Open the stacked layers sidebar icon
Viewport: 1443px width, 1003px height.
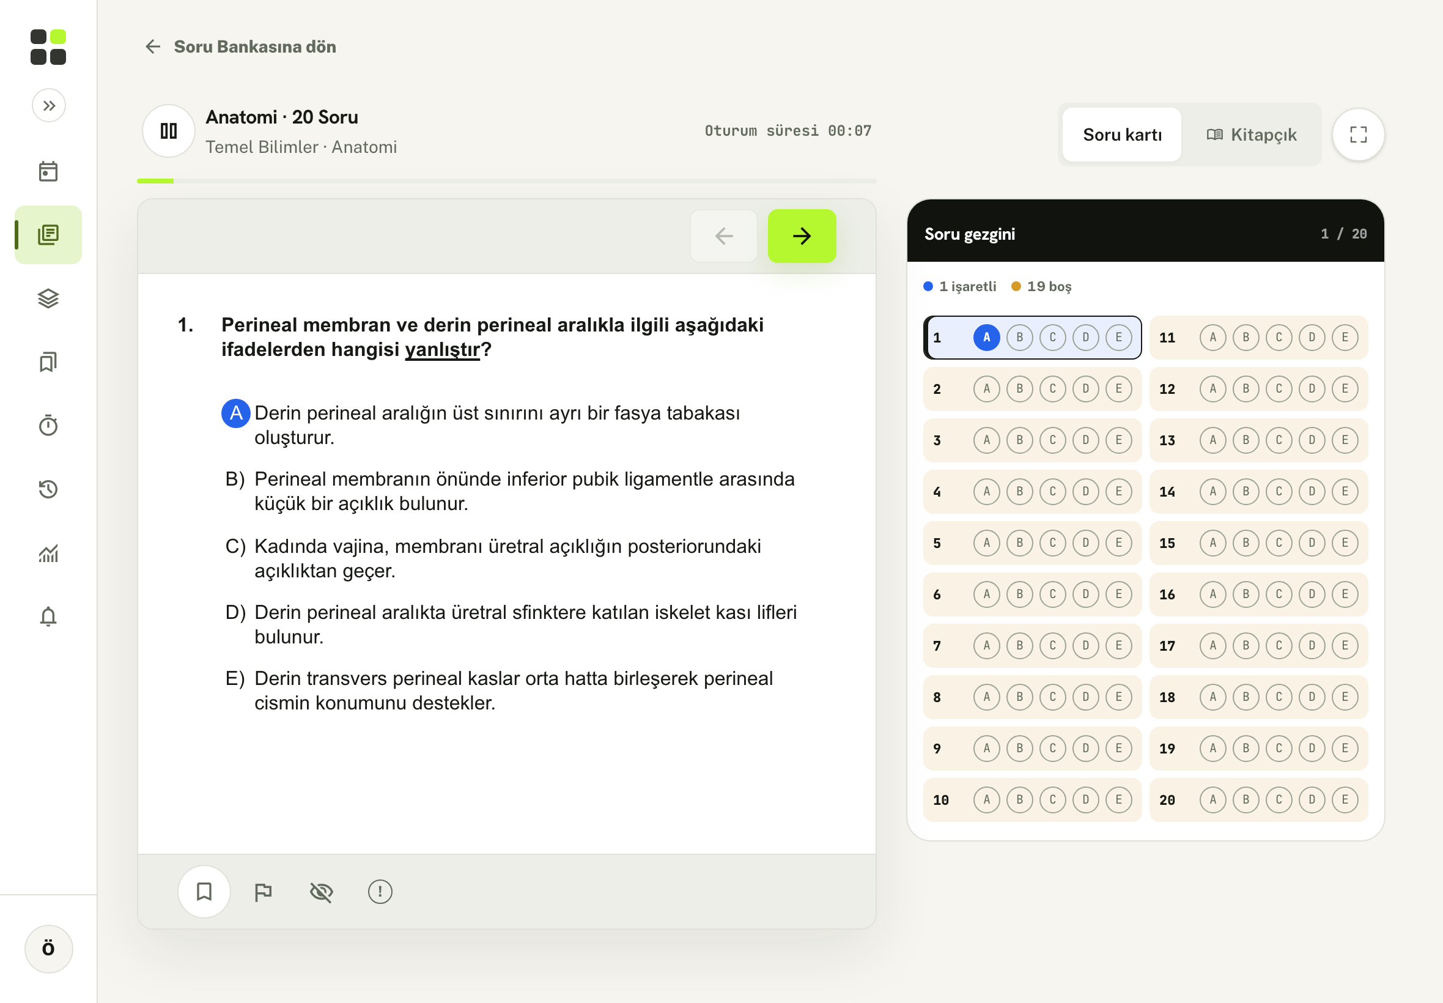pyautogui.click(x=48, y=298)
